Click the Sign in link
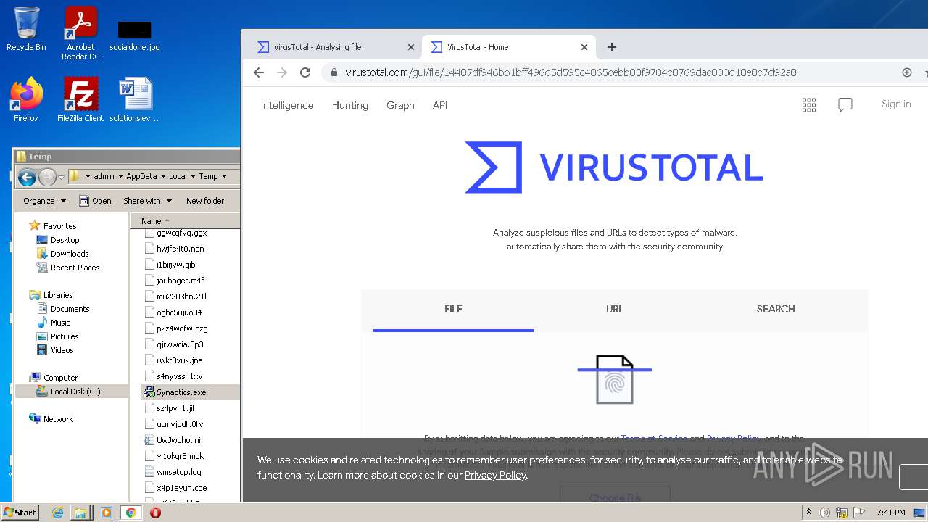The height and width of the screenshot is (522, 928). (x=896, y=104)
